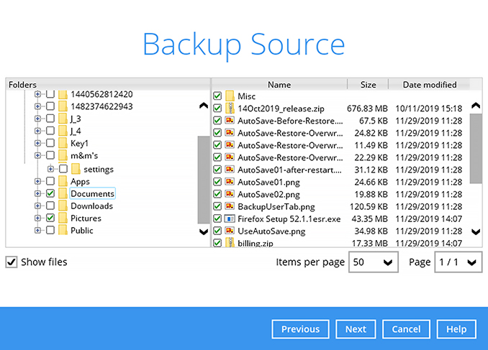Click the UseAutoSave.png image icon
The width and height of the screenshot is (488, 350).
click(230, 231)
